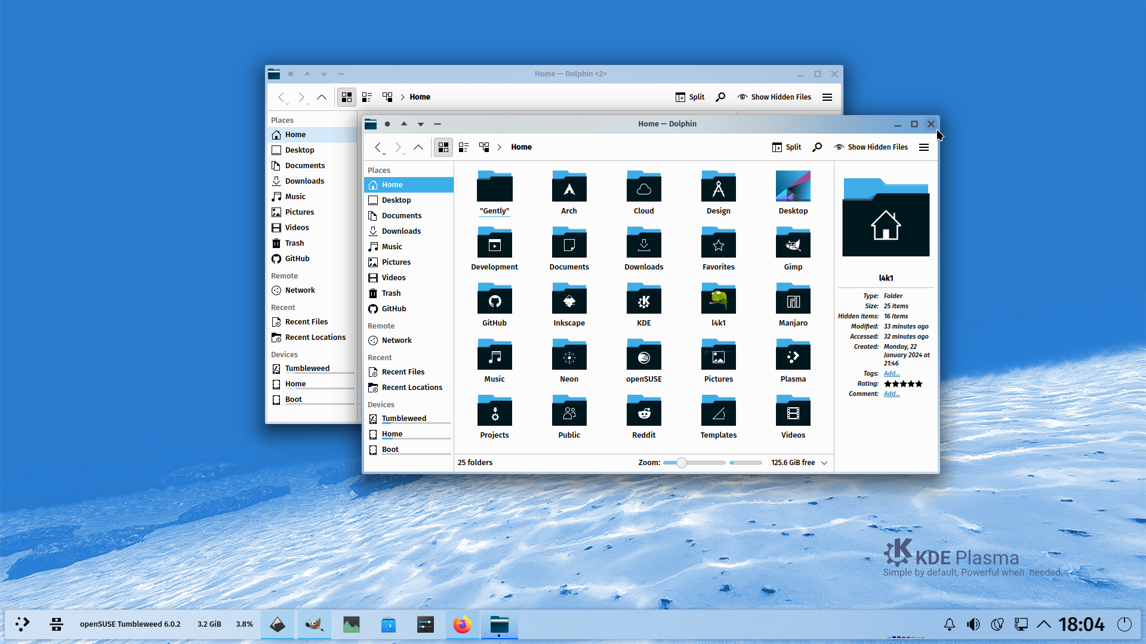This screenshot has height=644, width=1146.
Task: Toggle Show Hidden Files in Dolphin <2>
Action: (774, 97)
